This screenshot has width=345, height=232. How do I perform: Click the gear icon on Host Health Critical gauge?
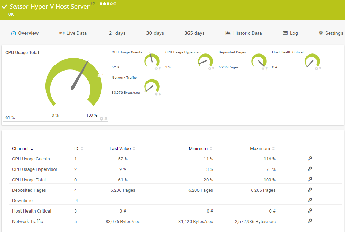click(x=317, y=69)
